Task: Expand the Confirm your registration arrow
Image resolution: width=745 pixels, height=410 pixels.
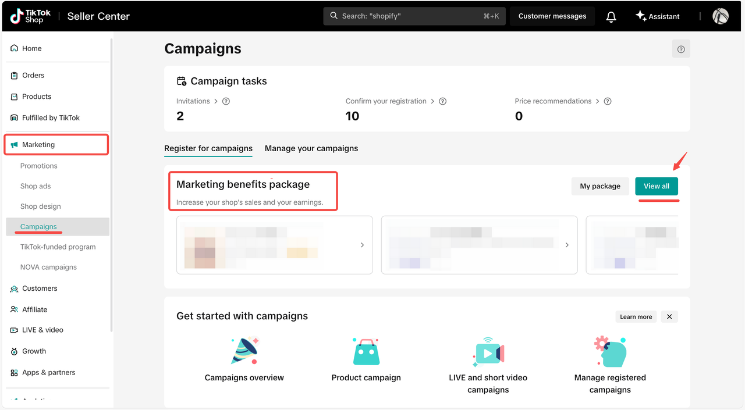Action: (x=432, y=101)
